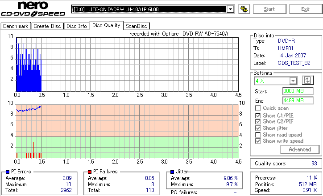Click the End position field 4489 MB
The width and height of the screenshot is (323, 196).
(298, 100)
